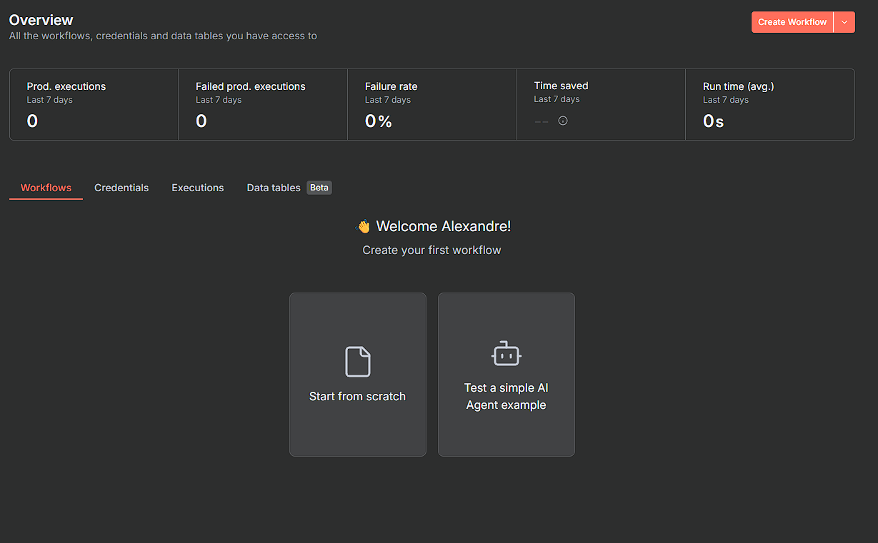The width and height of the screenshot is (878, 543).
Task: Select the Data tables tab
Action: click(273, 188)
